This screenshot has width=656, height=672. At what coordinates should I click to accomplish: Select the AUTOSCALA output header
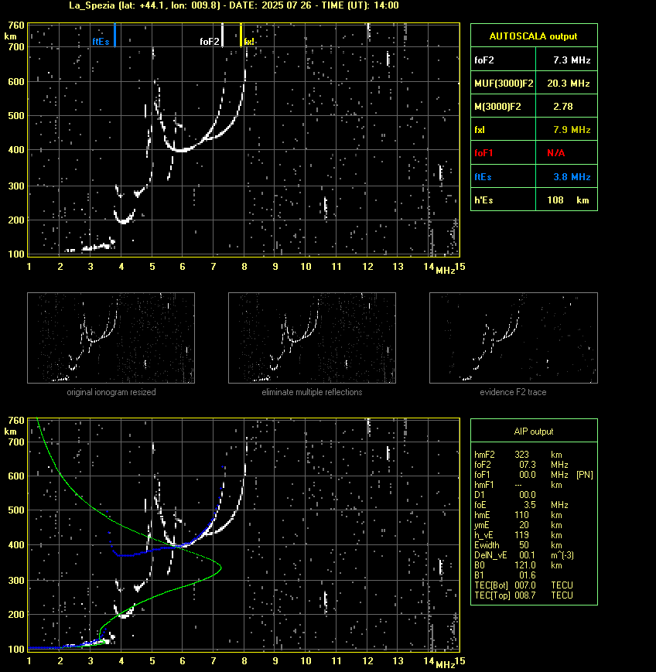[x=534, y=36]
